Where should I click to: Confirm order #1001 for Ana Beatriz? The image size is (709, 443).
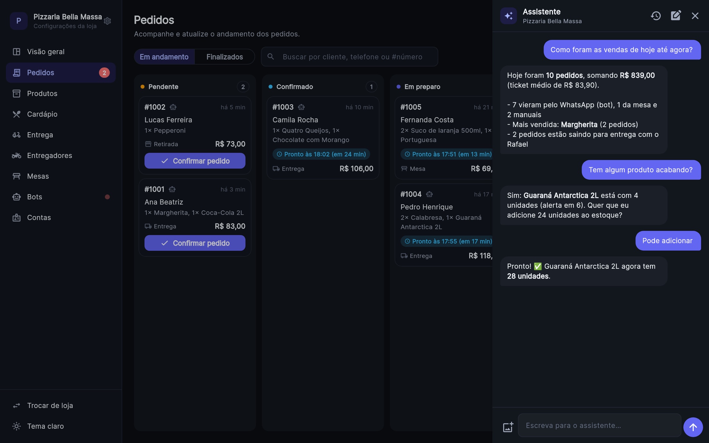click(x=195, y=243)
